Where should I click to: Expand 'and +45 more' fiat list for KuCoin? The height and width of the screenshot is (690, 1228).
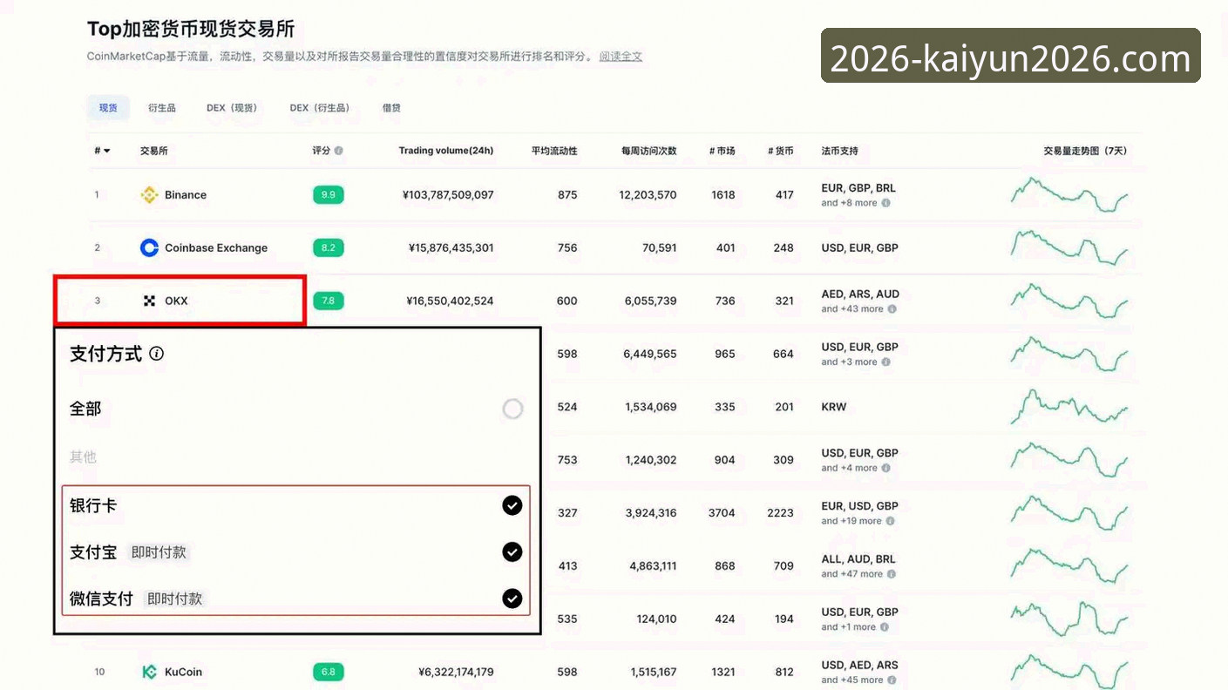click(x=852, y=680)
